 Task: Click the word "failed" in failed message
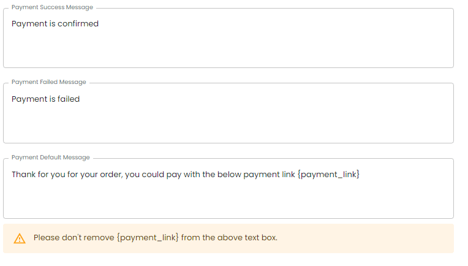click(x=69, y=99)
